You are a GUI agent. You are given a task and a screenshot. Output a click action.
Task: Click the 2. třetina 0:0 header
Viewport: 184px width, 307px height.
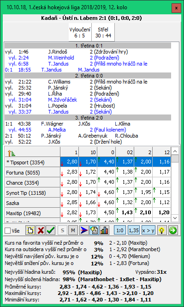tap(88, 76)
